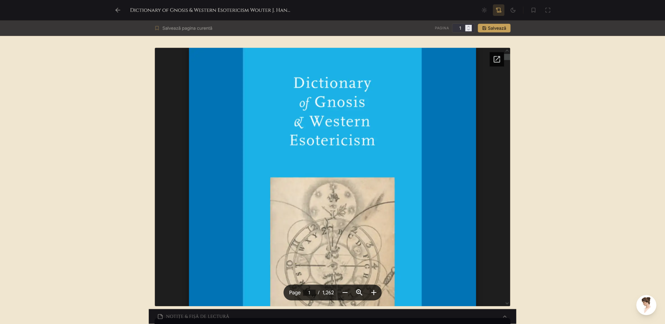Click the bookmark icon in top bar
Image resolution: width=665 pixels, height=324 pixels.
pyautogui.click(x=533, y=10)
